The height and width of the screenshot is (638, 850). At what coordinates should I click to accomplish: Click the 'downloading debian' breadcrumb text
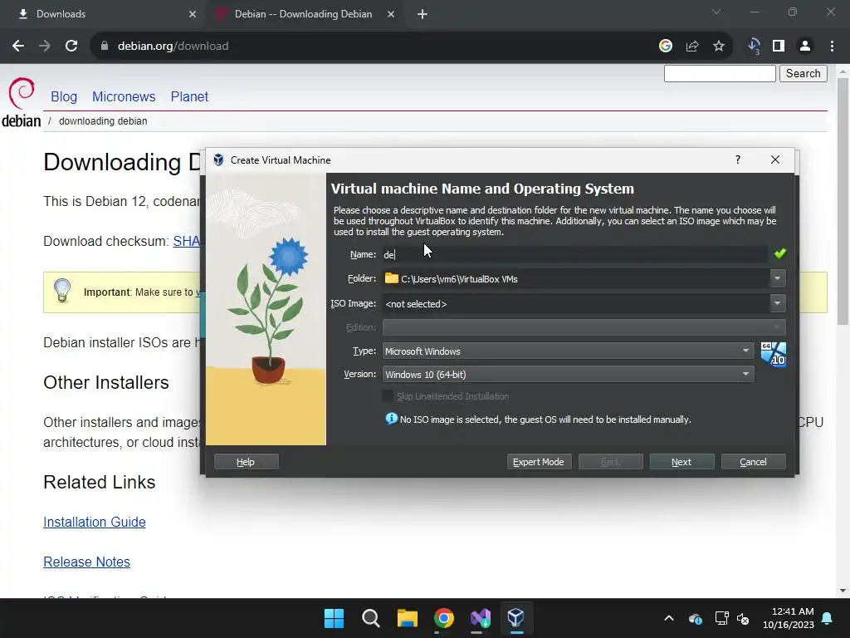pos(103,121)
